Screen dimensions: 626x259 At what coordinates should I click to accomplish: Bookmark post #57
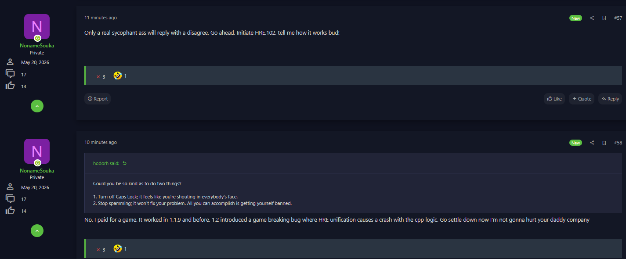point(604,18)
